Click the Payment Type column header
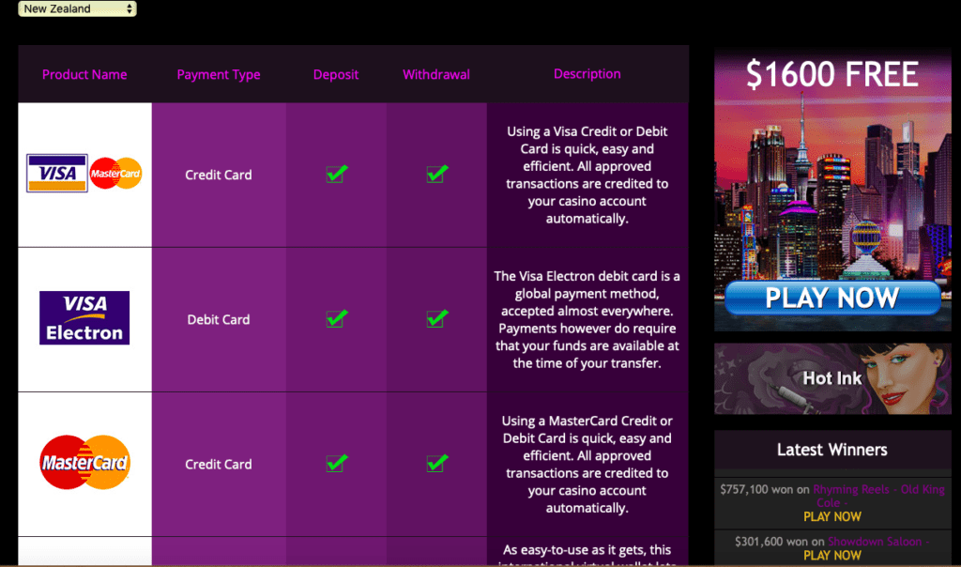961x567 pixels. (x=219, y=74)
